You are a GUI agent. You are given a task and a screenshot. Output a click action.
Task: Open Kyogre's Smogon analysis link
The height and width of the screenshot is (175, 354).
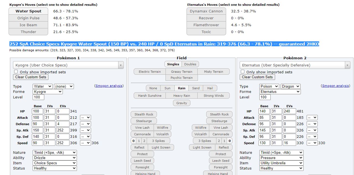point(109,86)
